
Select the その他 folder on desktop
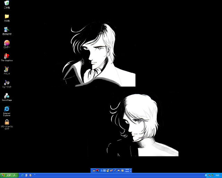(x=7, y=18)
